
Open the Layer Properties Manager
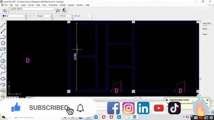[x=5, y=10]
